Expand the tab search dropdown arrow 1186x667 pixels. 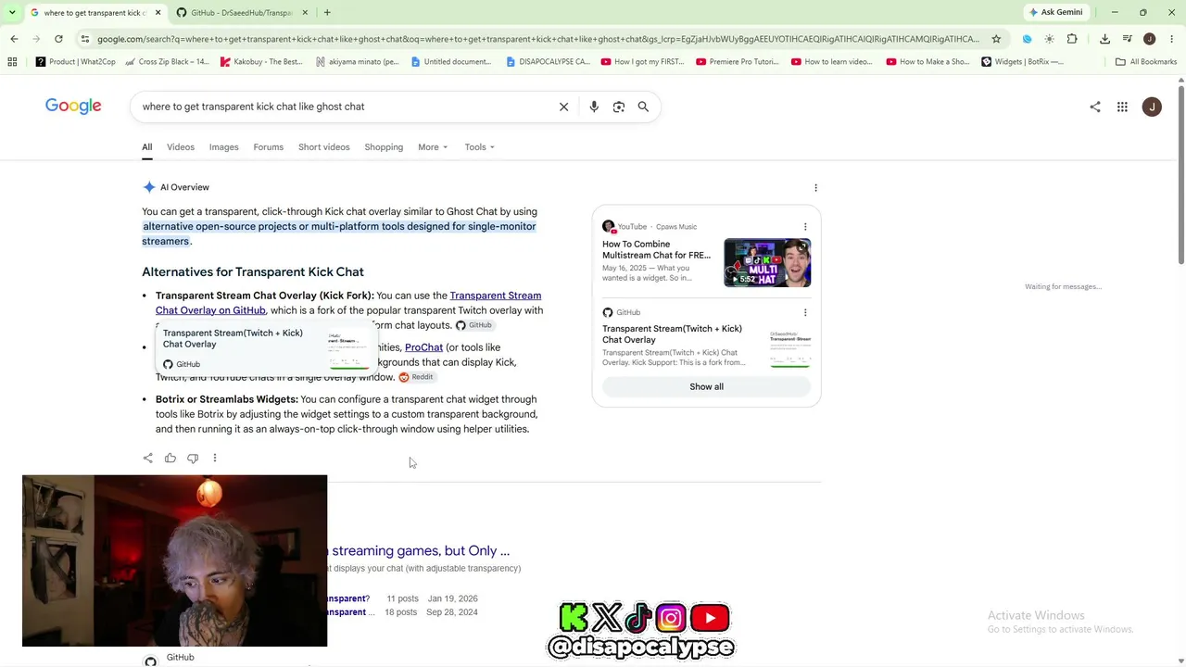click(x=11, y=12)
